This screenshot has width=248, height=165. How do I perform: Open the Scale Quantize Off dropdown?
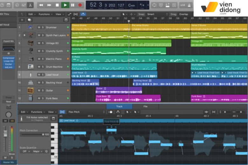click(x=26, y=151)
